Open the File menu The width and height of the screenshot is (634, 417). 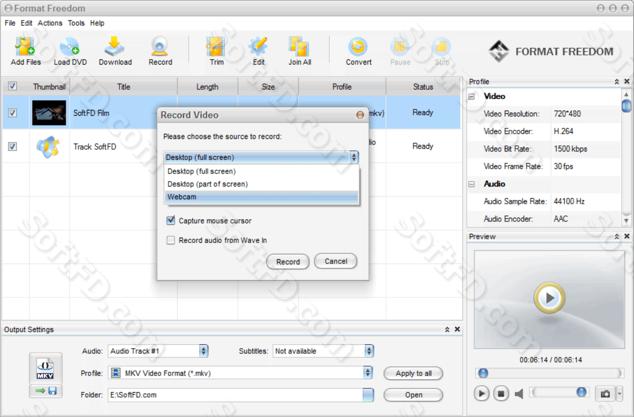click(10, 23)
